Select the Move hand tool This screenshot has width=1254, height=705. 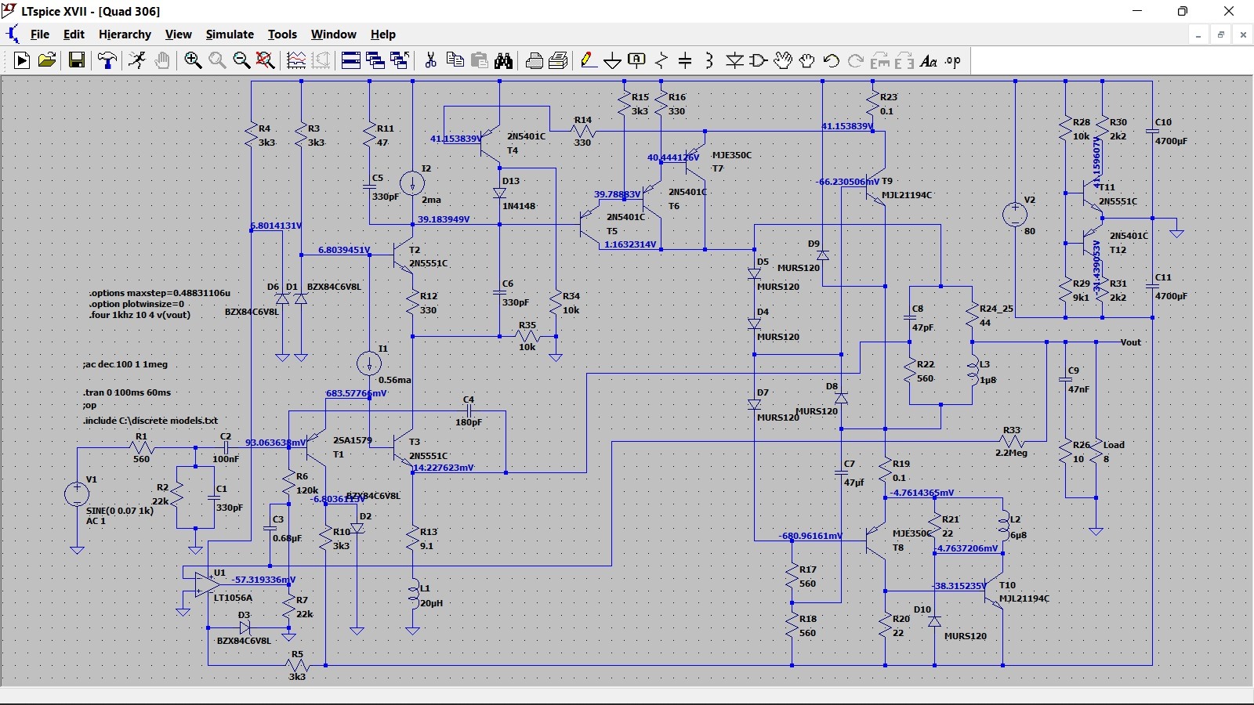click(783, 60)
